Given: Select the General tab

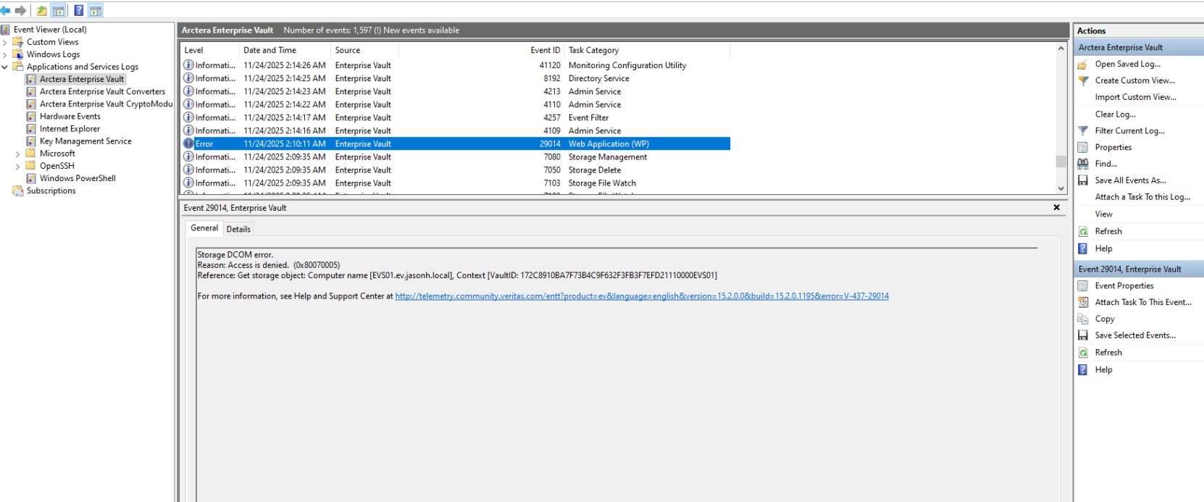Looking at the screenshot, I should [204, 228].
